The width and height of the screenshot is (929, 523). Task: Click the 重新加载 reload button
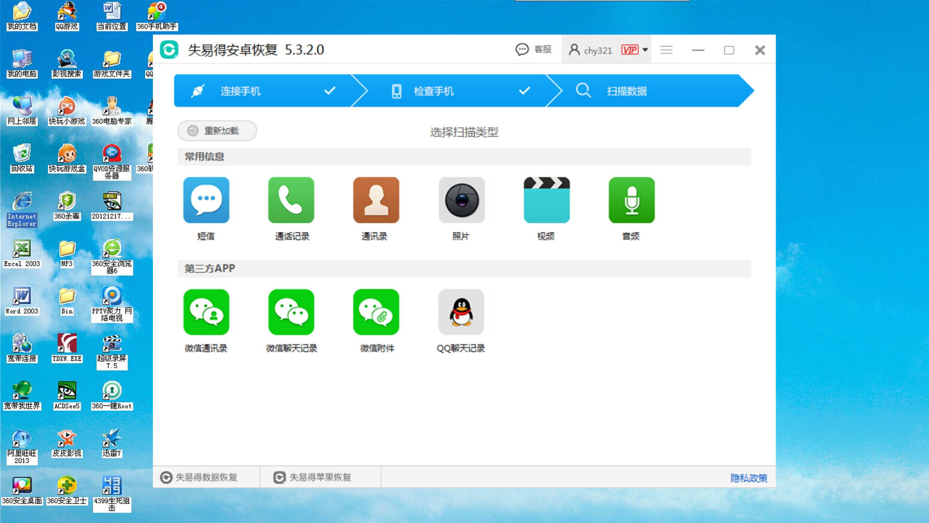pos(217,131)
